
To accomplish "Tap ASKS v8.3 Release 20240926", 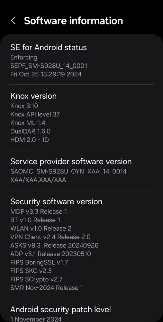I will pyautogui.click(x=54, y=245).
